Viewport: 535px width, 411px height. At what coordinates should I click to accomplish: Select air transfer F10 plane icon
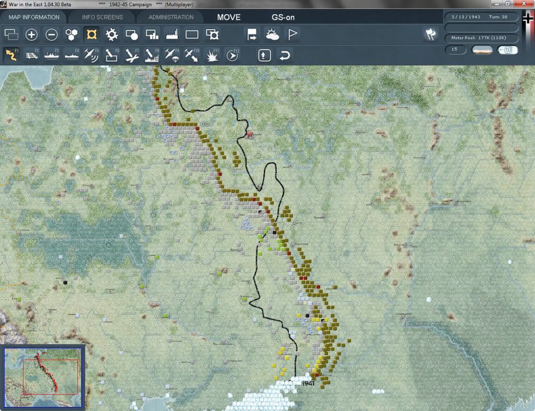pos(192,55)
